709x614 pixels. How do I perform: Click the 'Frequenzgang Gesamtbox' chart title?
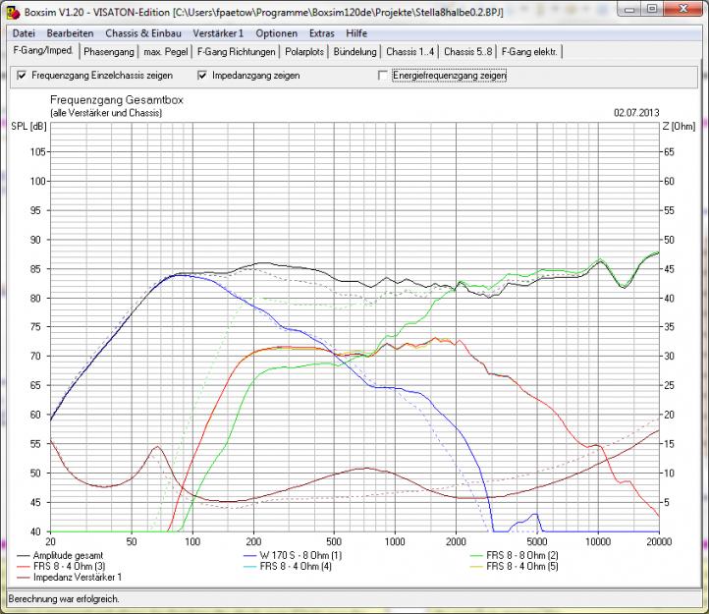(117, 100)
